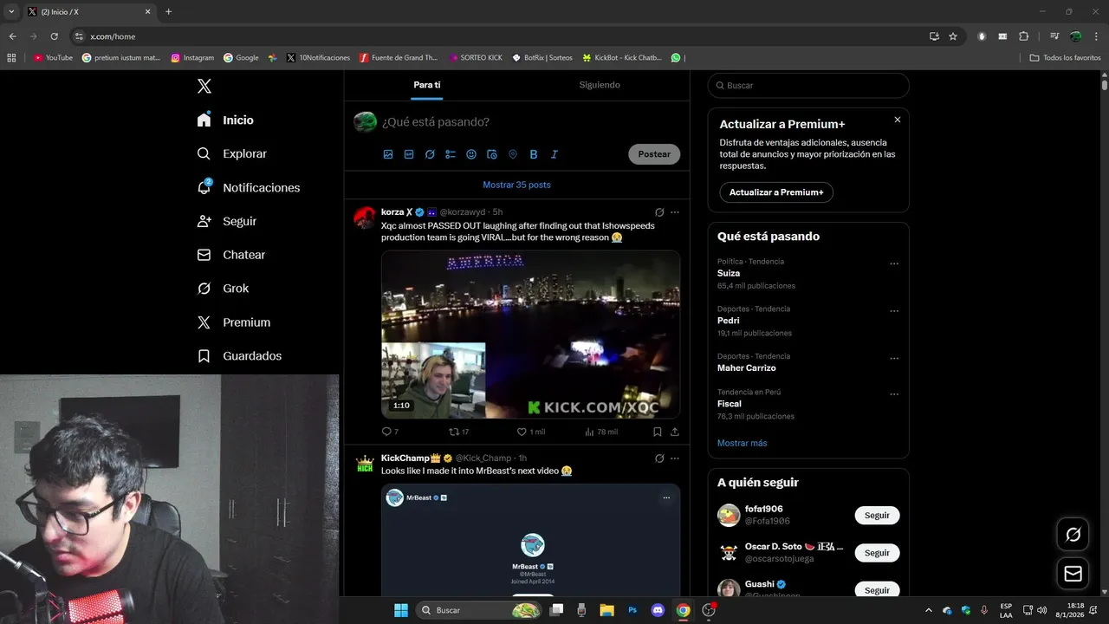Click Mostrar 35 posts
Screen dimensions: 1109x624
(x=516, y=185)
